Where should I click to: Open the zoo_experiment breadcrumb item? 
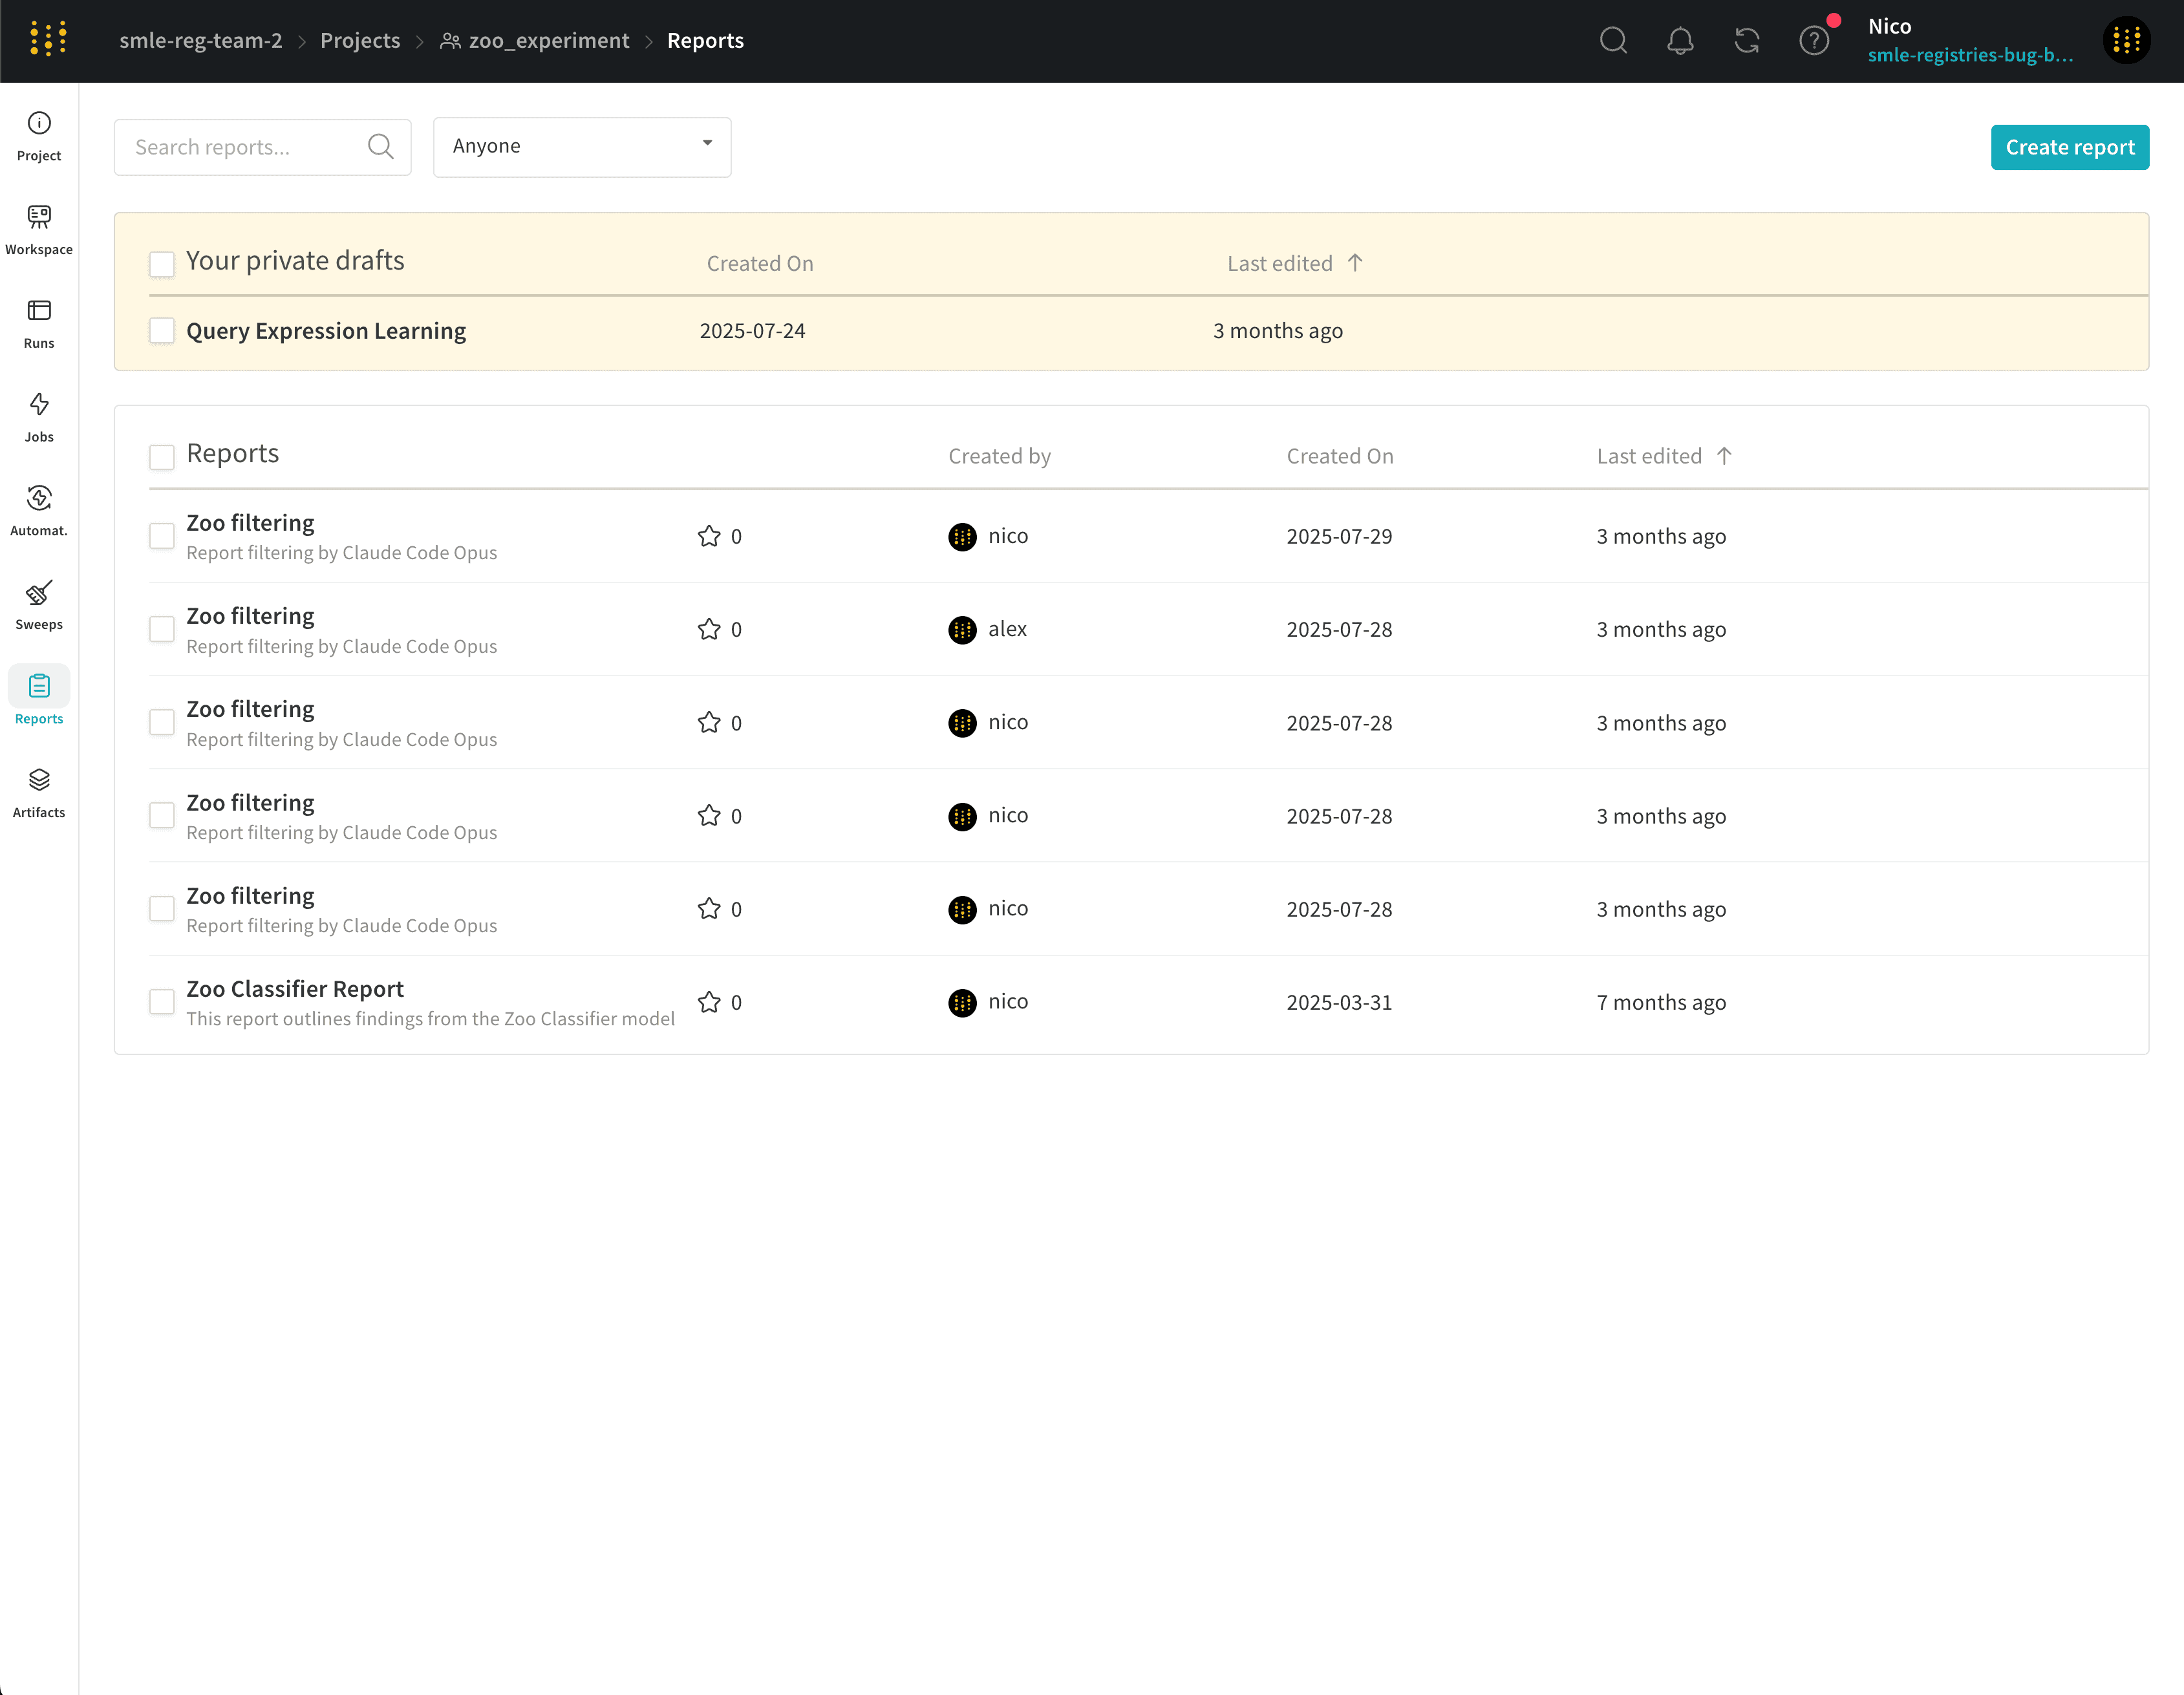point(549,40)
